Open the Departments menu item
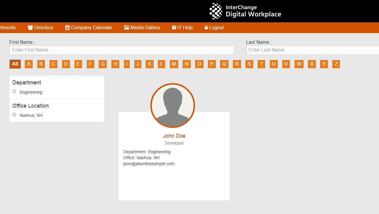Screen dimensions: 379x214 coord(8,27)
